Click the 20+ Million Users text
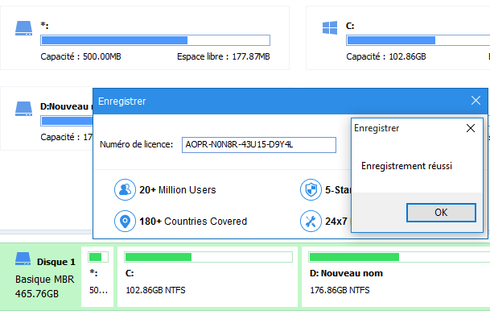This screenshot has height=315, width=490. click(178, 190)
